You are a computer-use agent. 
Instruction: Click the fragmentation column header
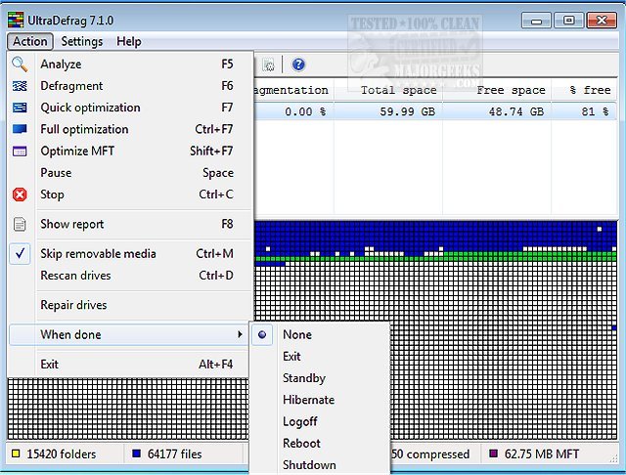pyautogui.click(x=291, y=90)
